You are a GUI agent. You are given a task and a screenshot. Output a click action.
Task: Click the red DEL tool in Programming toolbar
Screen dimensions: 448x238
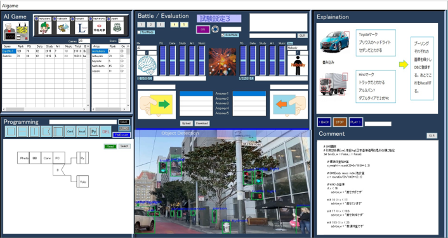click(x=106, y=132)
